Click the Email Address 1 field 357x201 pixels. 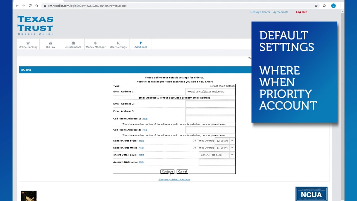(210, 92)
